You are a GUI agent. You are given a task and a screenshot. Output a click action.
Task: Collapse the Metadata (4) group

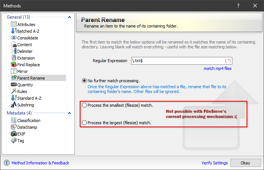click(x=69, y=113)
